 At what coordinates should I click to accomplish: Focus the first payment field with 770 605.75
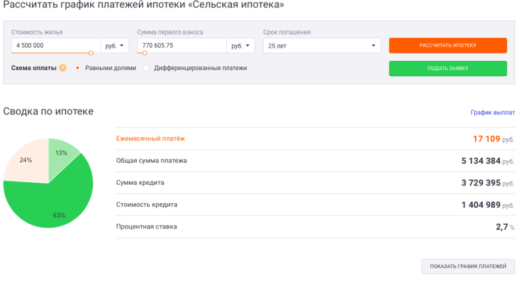181,46
